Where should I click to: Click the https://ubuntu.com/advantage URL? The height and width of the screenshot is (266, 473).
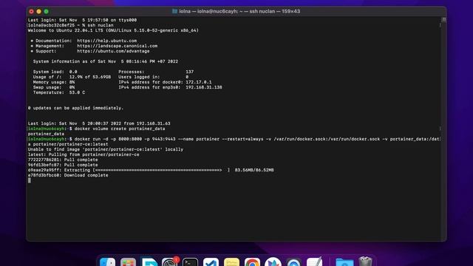click(x=113, y=51)
